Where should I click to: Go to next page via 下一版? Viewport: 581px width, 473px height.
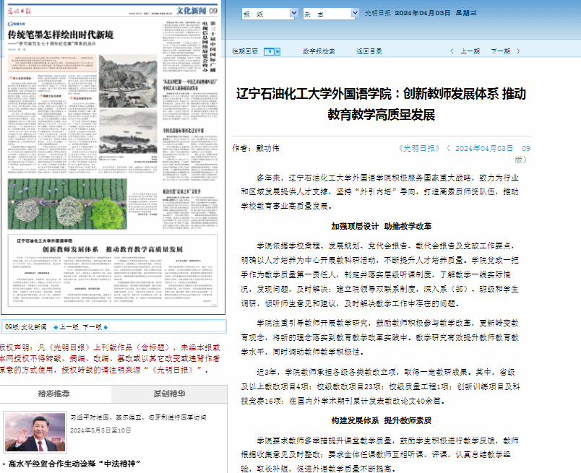[93, 326]
